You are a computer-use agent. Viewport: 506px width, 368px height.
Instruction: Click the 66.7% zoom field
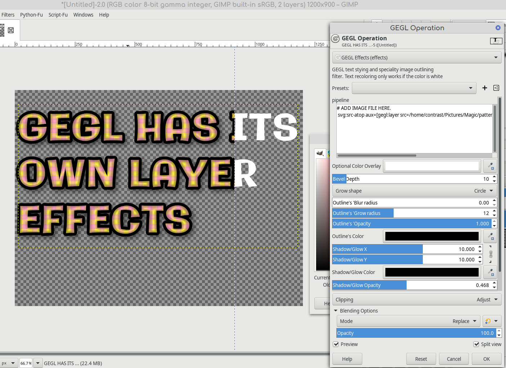coord(26,363)
